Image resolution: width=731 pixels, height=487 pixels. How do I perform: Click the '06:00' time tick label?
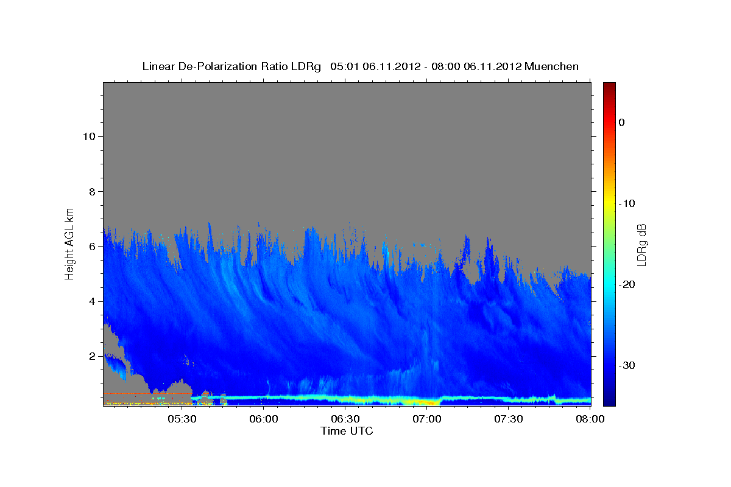[263, 419]
